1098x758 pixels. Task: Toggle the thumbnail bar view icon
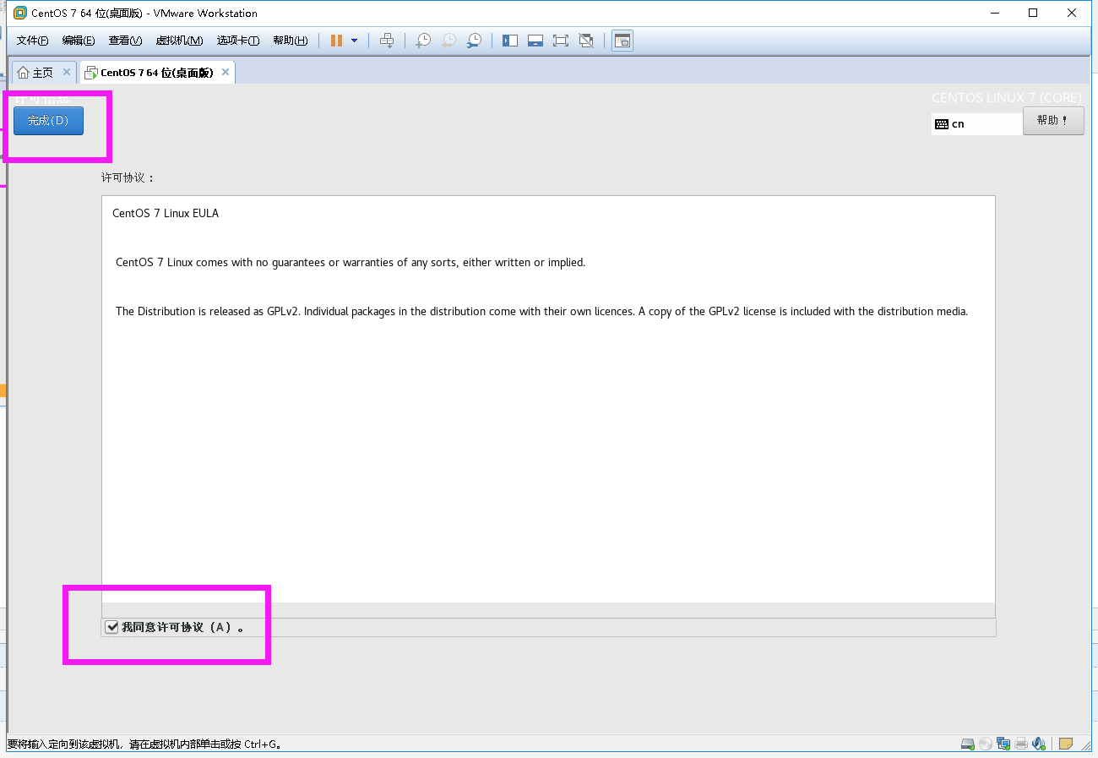[535, 41]
